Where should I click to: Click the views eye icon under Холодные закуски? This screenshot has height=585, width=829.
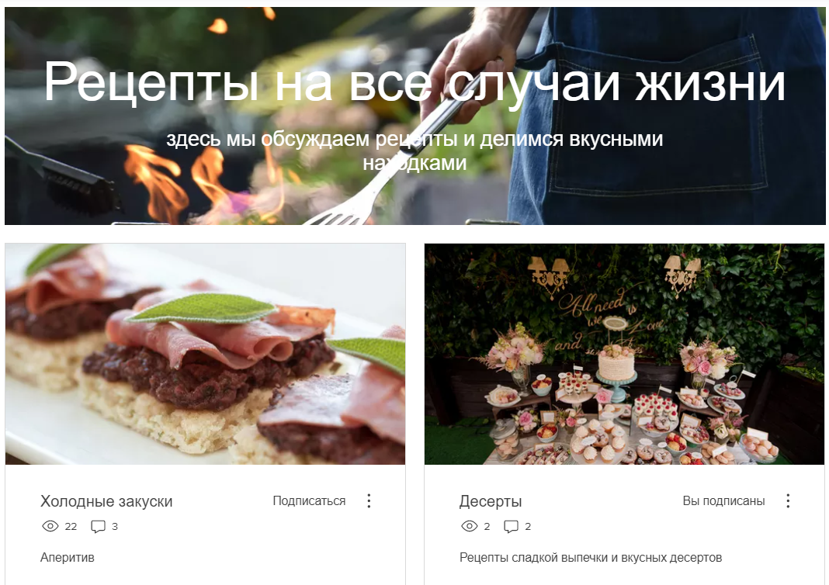click(x=50, y=526)
